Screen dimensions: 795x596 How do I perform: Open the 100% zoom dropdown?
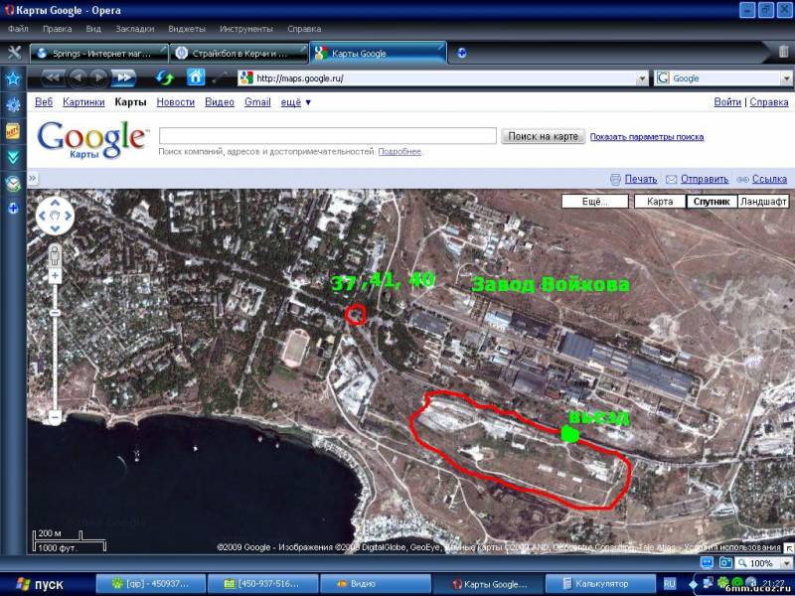click(787, 563)
